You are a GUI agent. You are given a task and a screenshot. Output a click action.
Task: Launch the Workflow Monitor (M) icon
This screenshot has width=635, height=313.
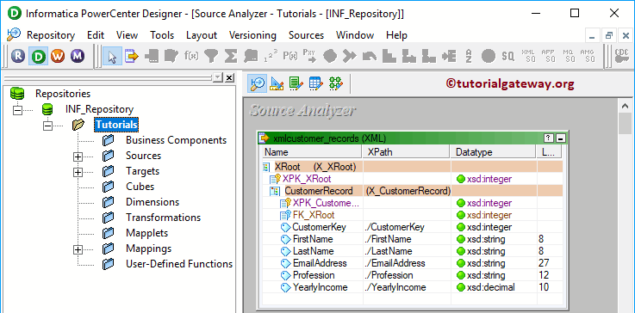coord(78,56)
